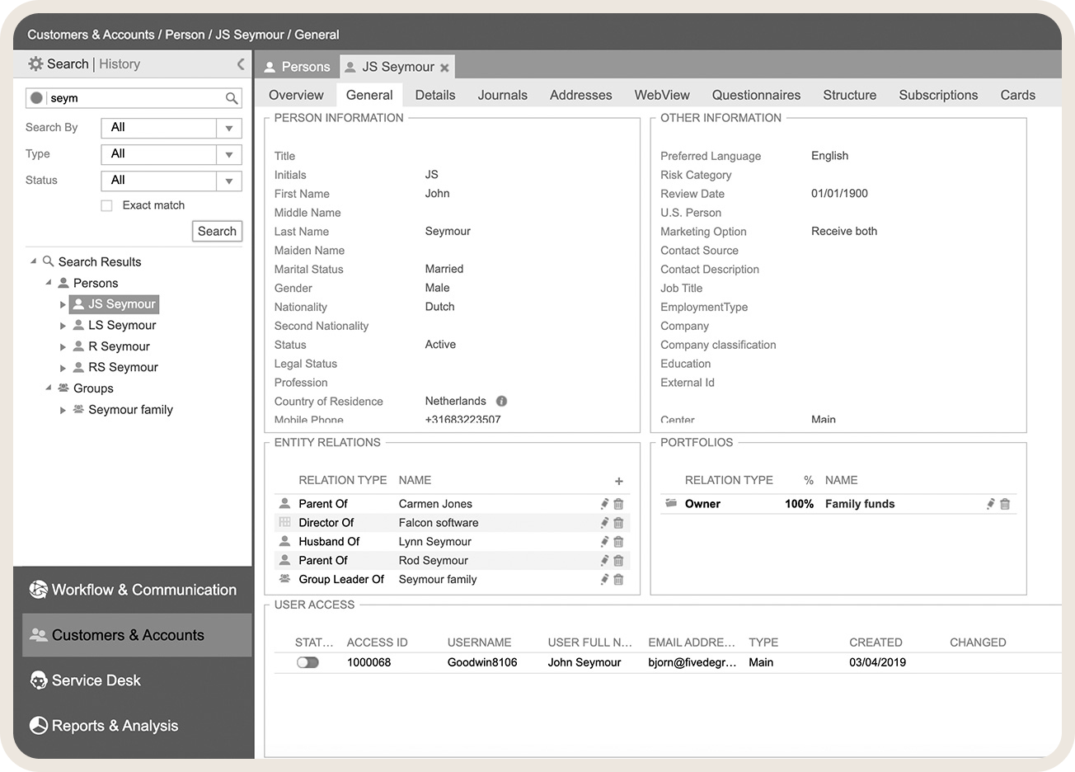Open the Subscriptions tab
This screenshot has height=772, width=1075.
(938, 95)
